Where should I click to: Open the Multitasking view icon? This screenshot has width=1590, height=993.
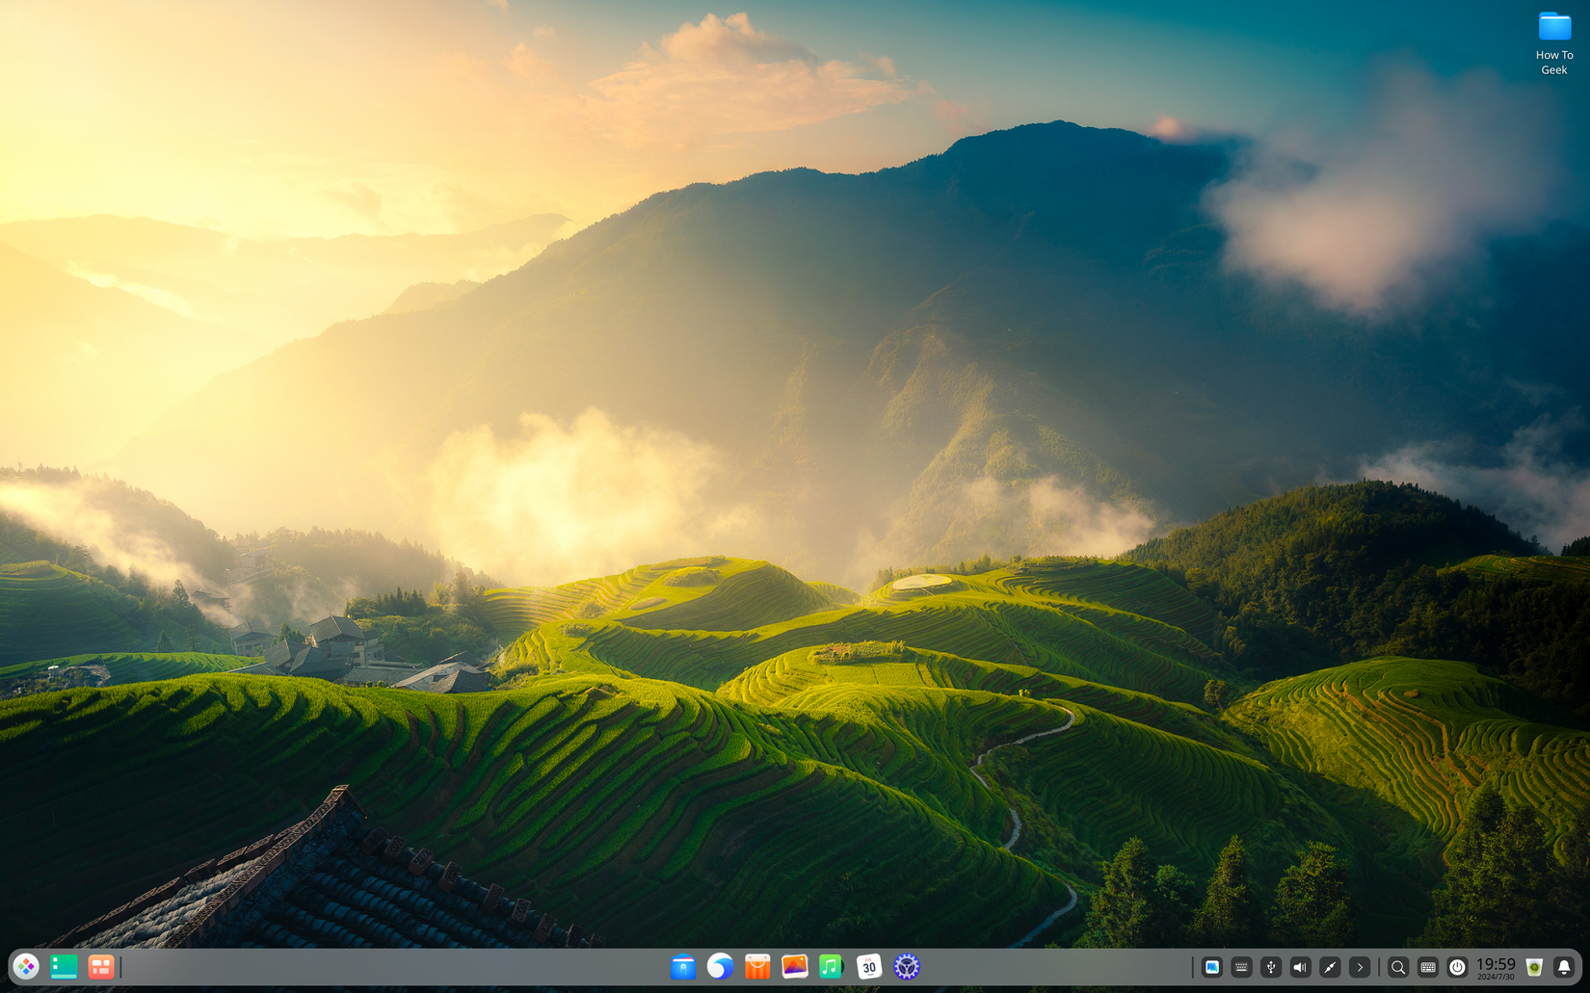coord(64,967)
